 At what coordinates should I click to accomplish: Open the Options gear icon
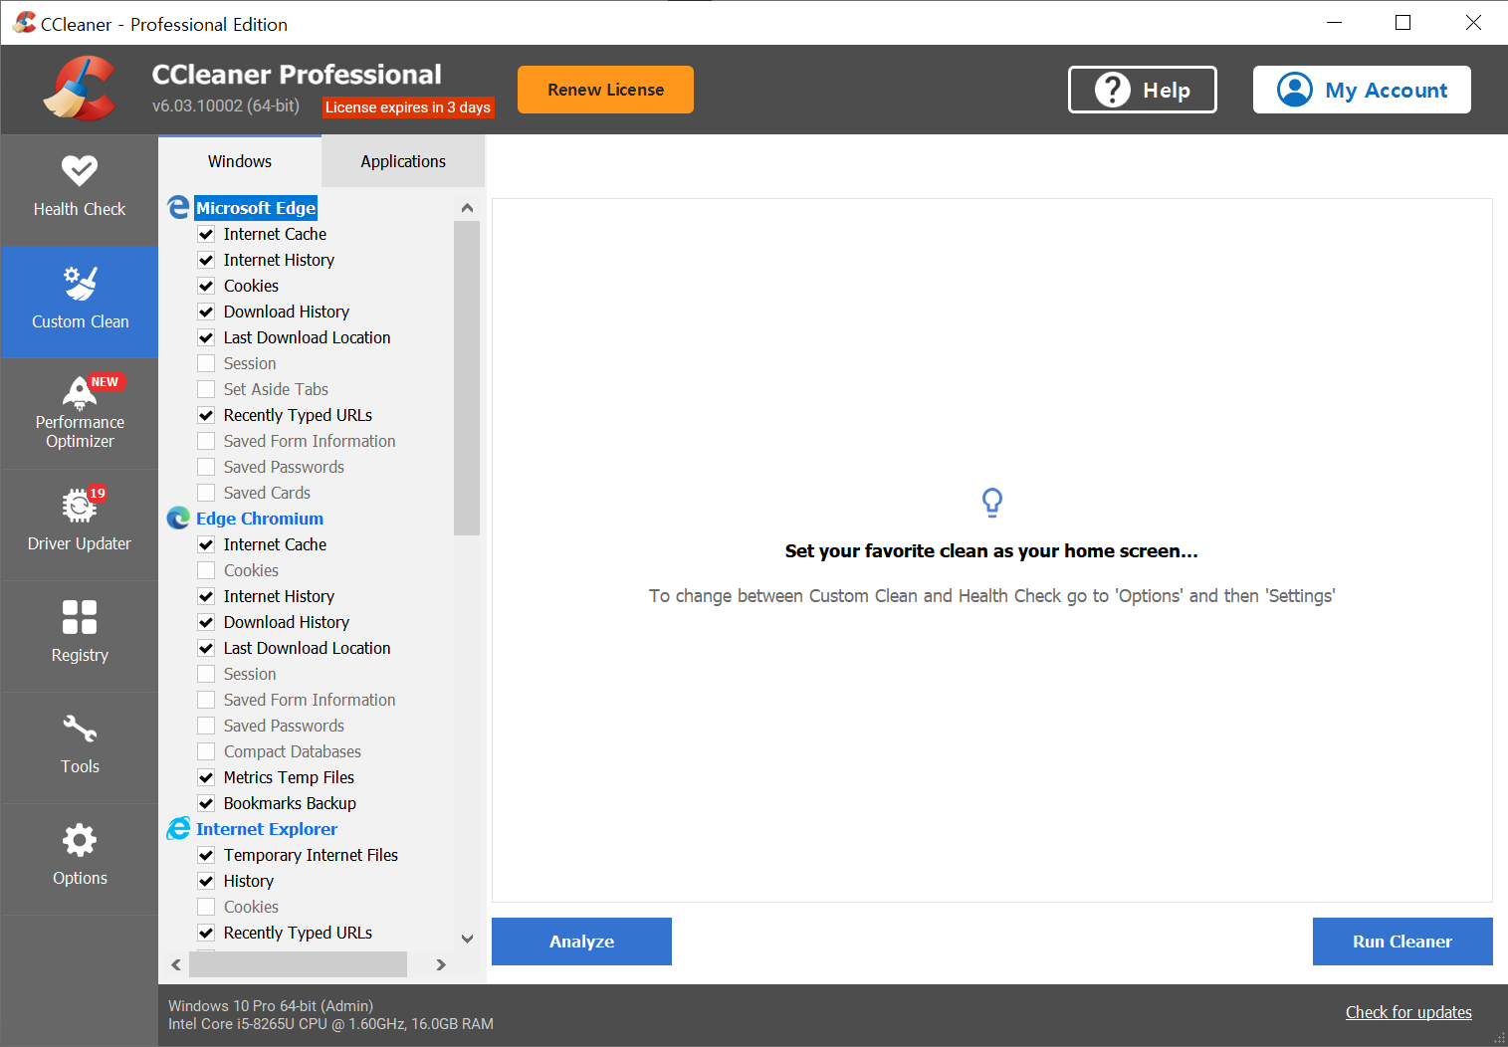point(80,841)
